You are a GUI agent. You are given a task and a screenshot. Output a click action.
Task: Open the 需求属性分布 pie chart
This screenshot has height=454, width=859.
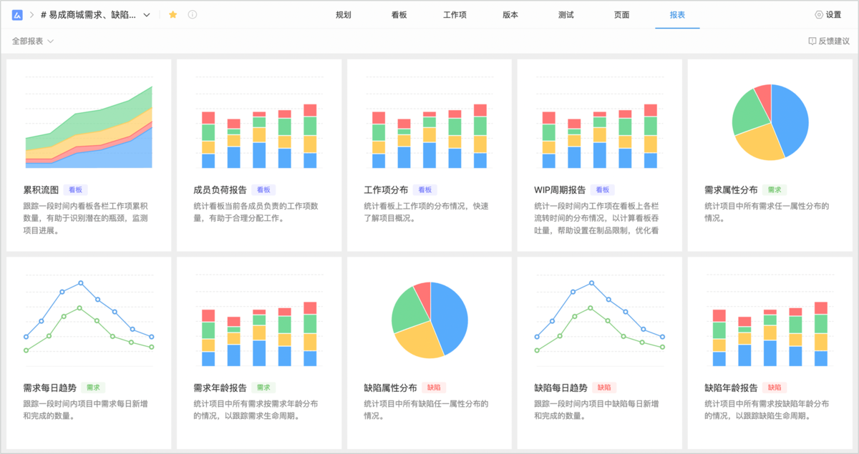(770, 122)
